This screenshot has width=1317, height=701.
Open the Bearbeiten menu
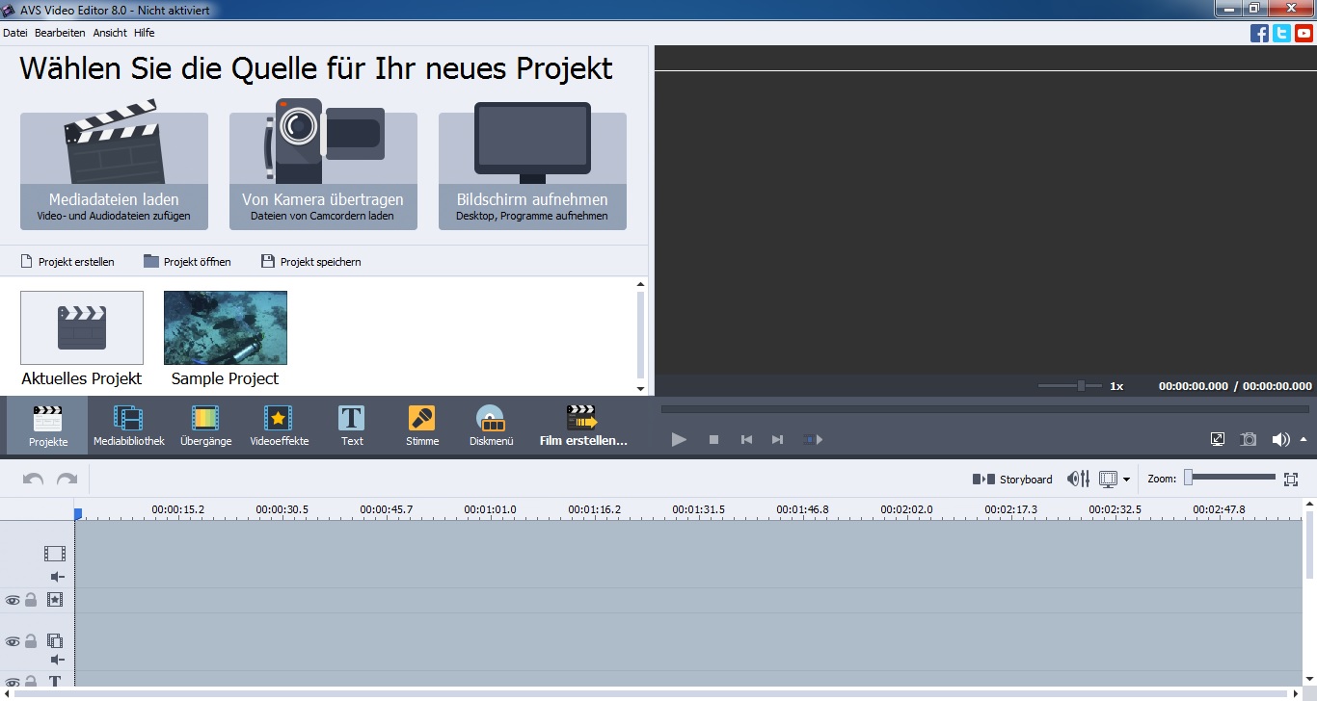pyautogui.click(x=60, y=33)
